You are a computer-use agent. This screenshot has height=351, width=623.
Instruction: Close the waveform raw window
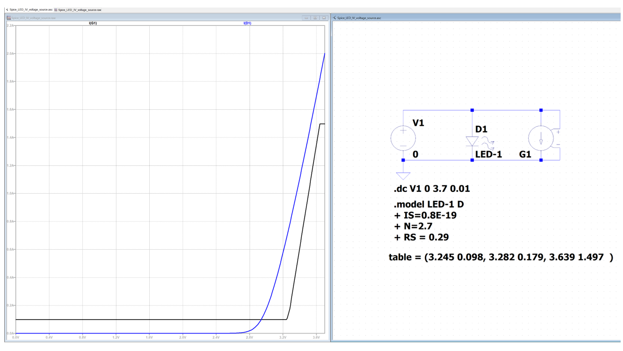point(323,18)
